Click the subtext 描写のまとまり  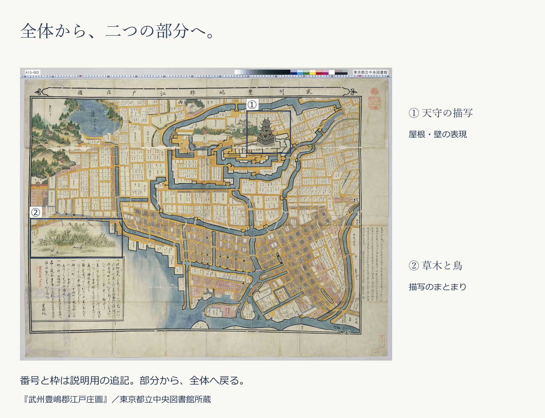pos(438,287)
